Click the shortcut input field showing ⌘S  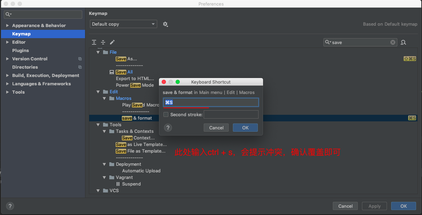click(x=211, y=102)
